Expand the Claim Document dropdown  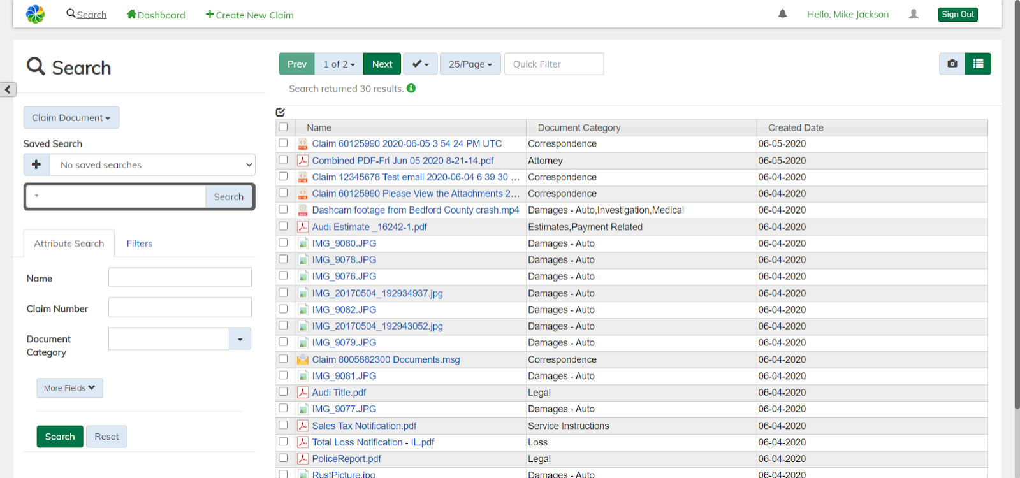[71, 118]
